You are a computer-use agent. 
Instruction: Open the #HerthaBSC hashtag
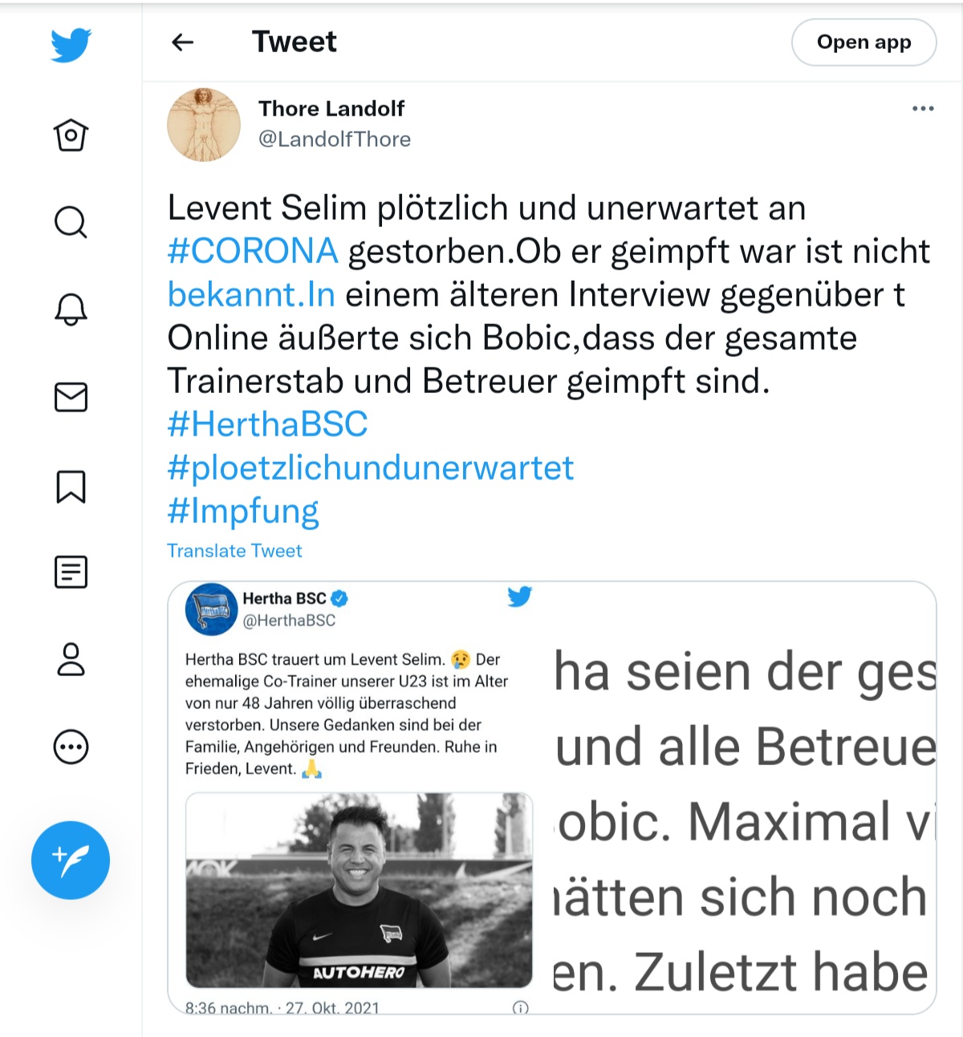point(267,424)
